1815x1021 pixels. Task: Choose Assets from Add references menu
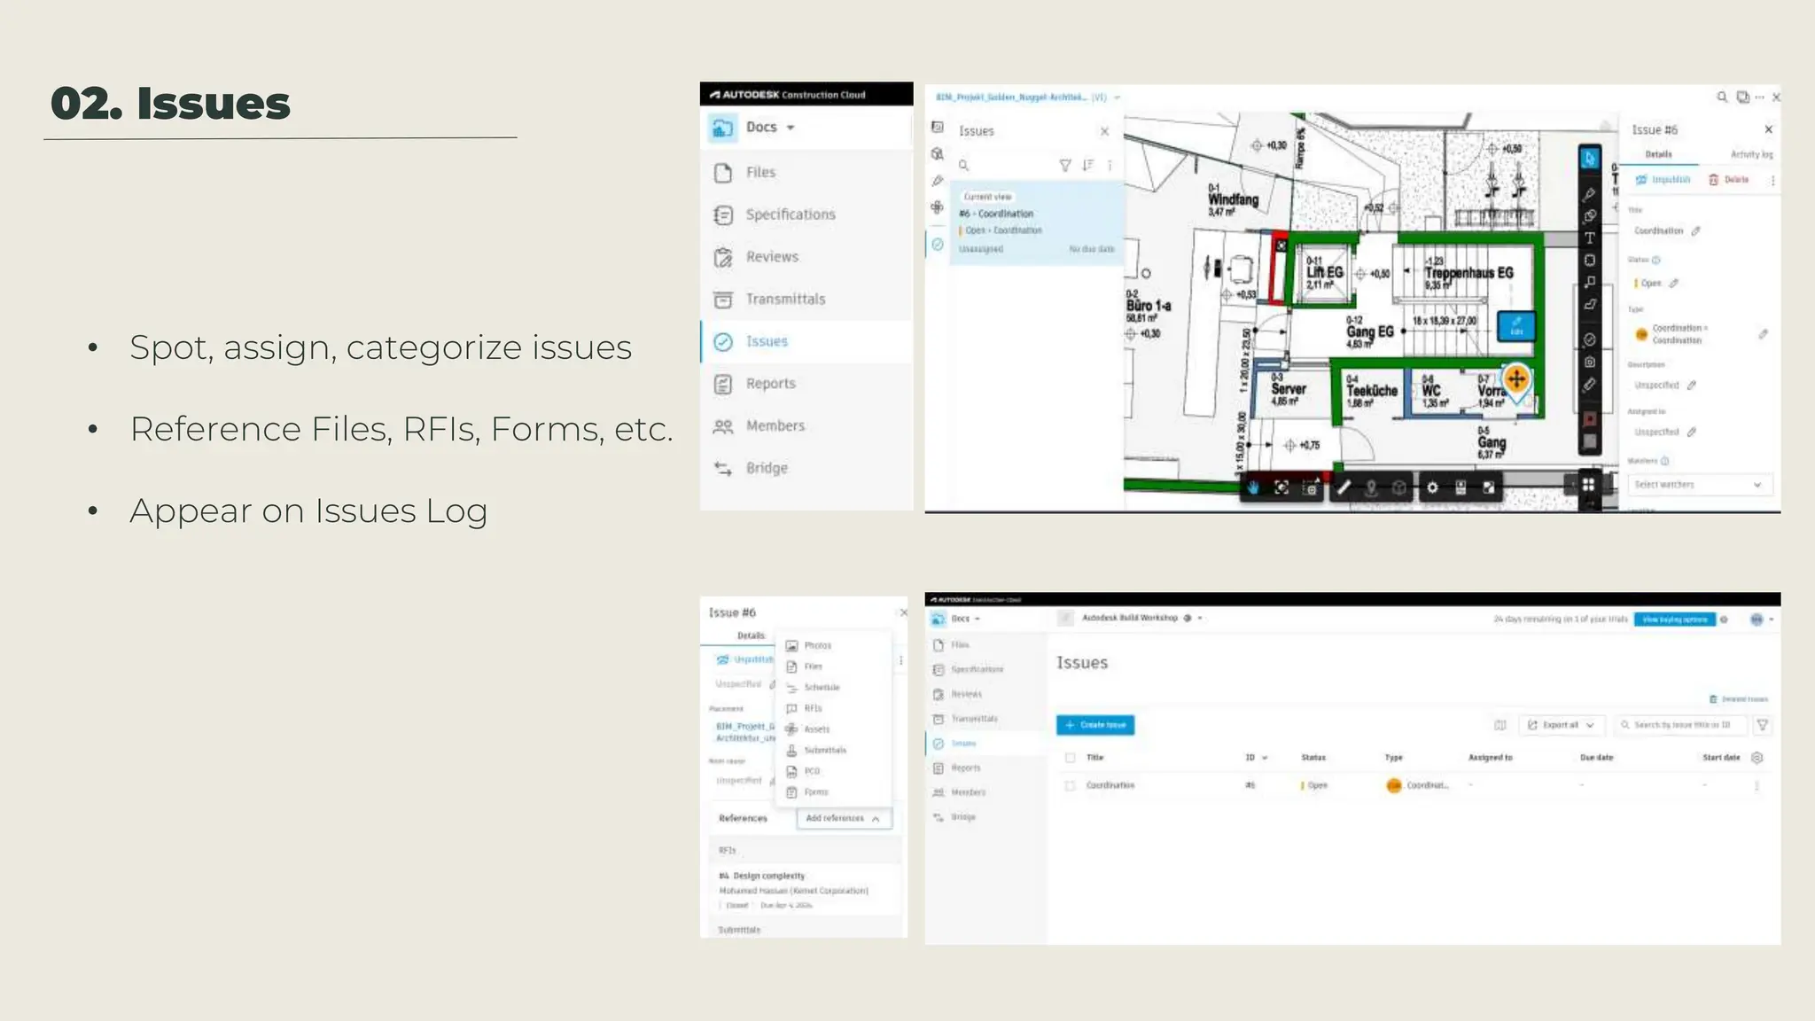point(808,729)
